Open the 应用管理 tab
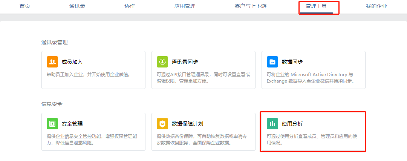Image resolution: width=407 pixels, height=161 pixels. [185, 6]
